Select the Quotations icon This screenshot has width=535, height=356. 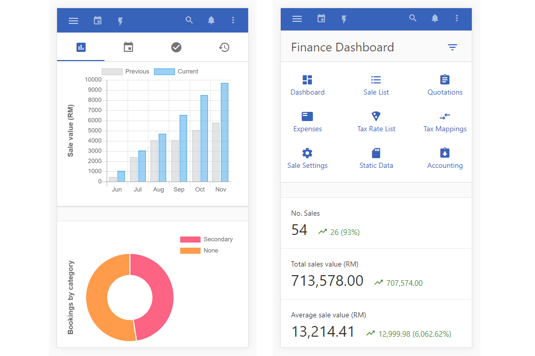[445, 84]
